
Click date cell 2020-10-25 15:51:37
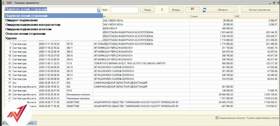pos(52,83)
